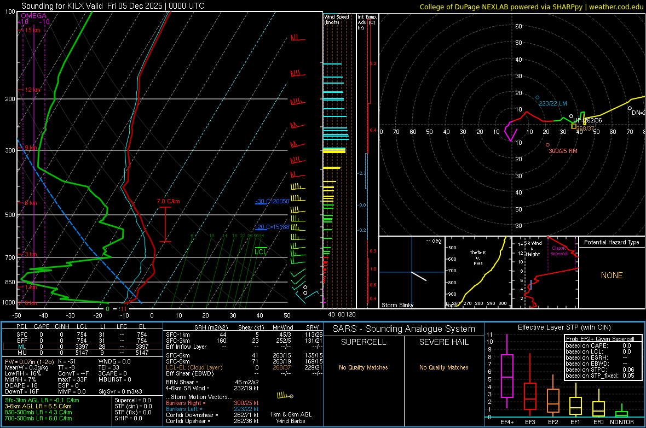
Task: Click the 'DCAPE = 18' value
Action: (21, 385)
